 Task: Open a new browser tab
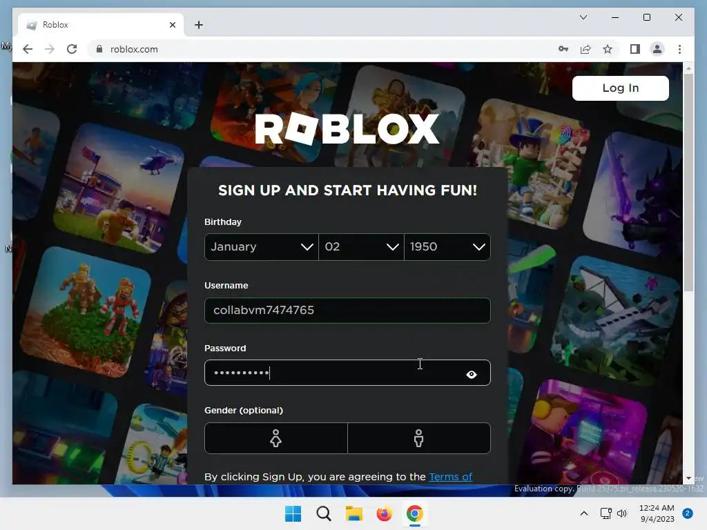[x=199, y=25]
